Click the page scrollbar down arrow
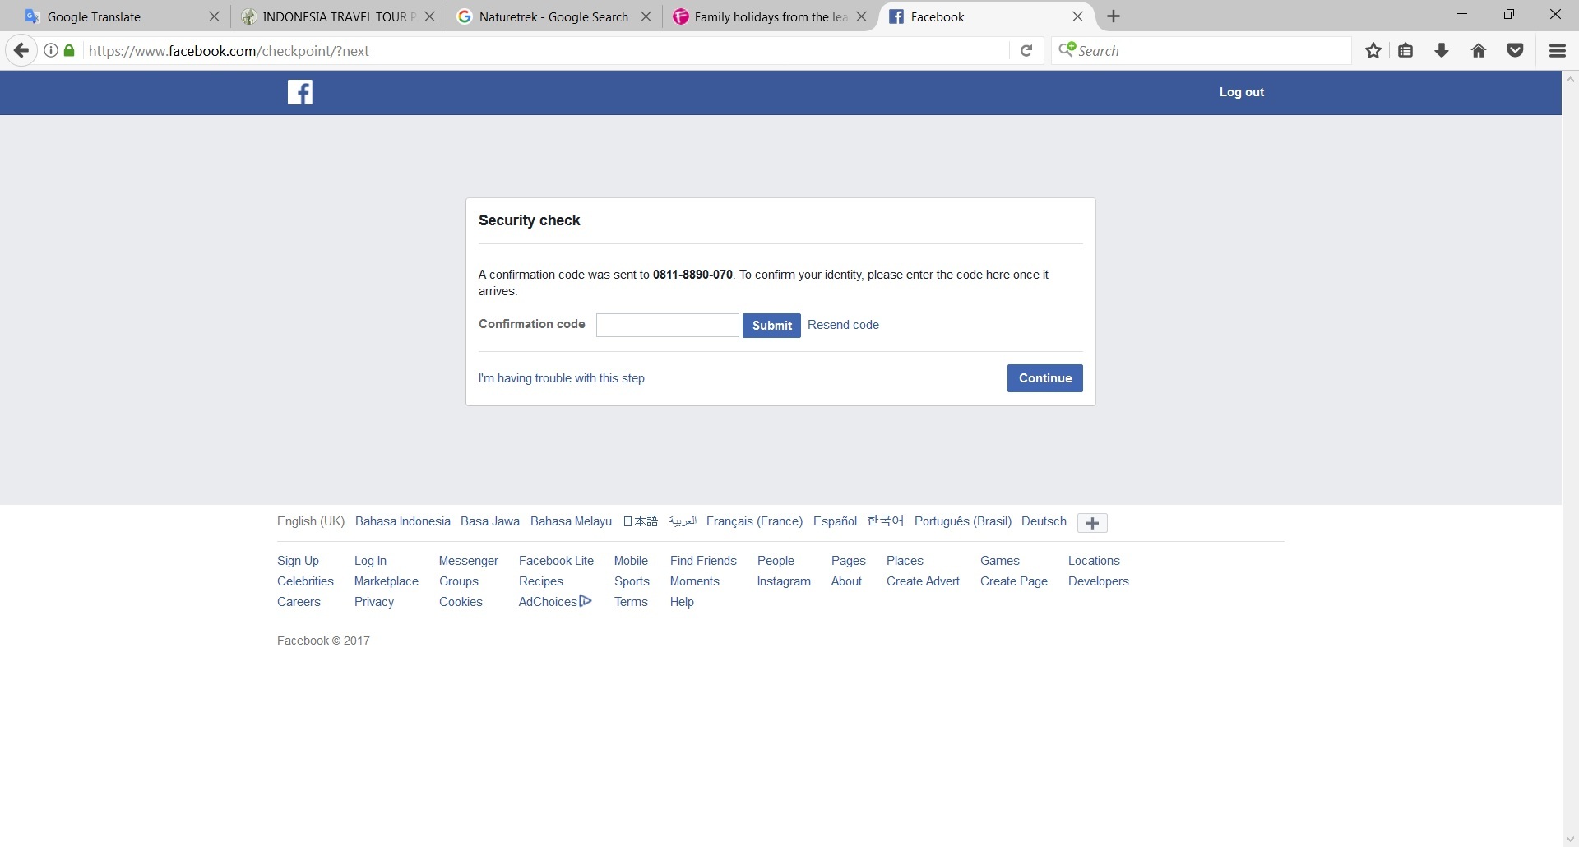 (x=1570, y=839)
